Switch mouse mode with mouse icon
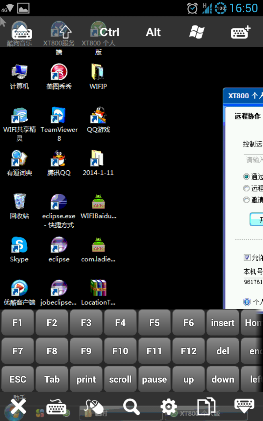The width and height of the screenshot is (263, 421). (x=94, y=407)
